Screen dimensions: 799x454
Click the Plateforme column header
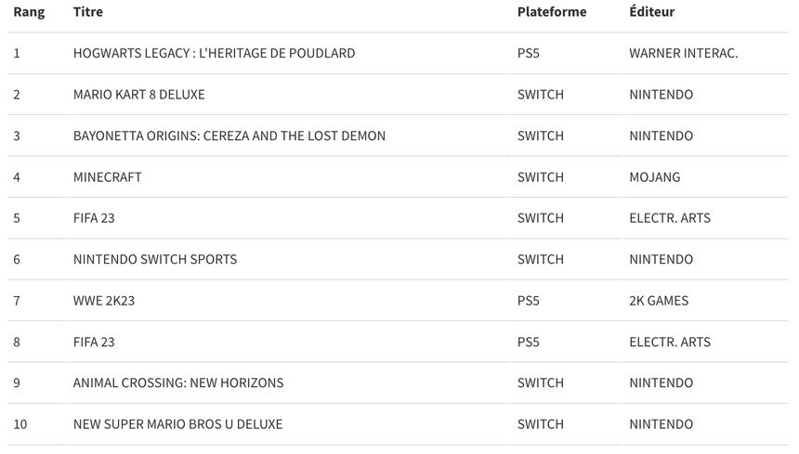552,12
